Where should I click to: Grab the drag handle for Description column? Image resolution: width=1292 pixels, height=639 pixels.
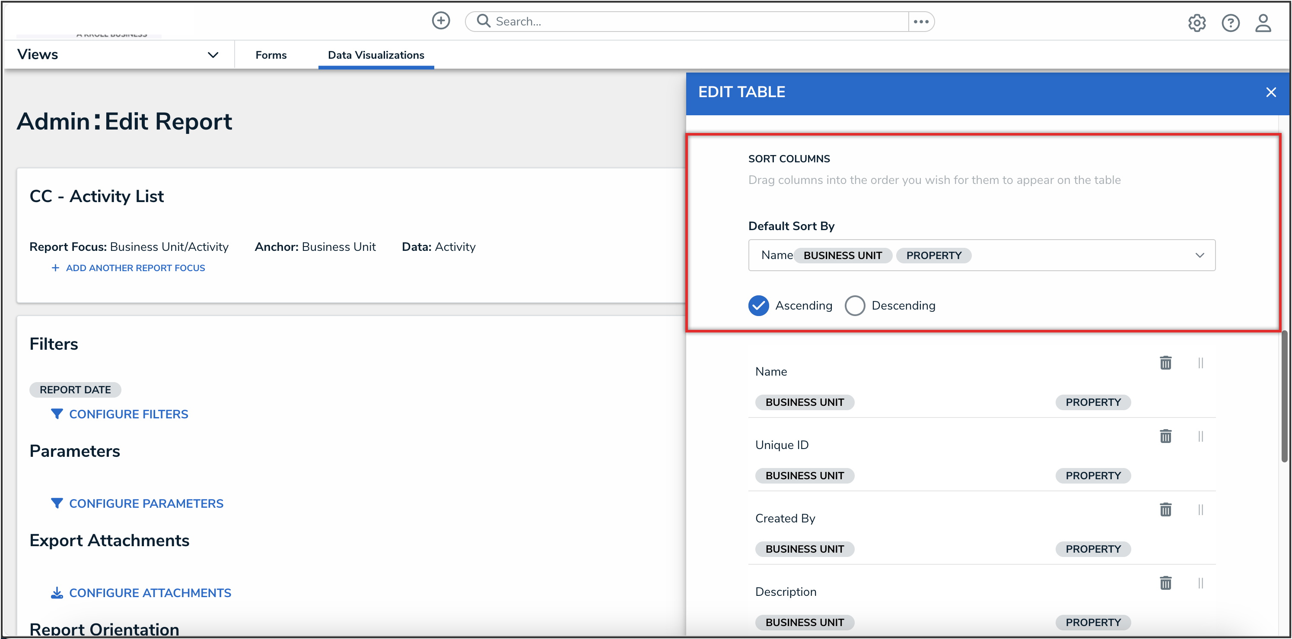[x=1200, y=583]
